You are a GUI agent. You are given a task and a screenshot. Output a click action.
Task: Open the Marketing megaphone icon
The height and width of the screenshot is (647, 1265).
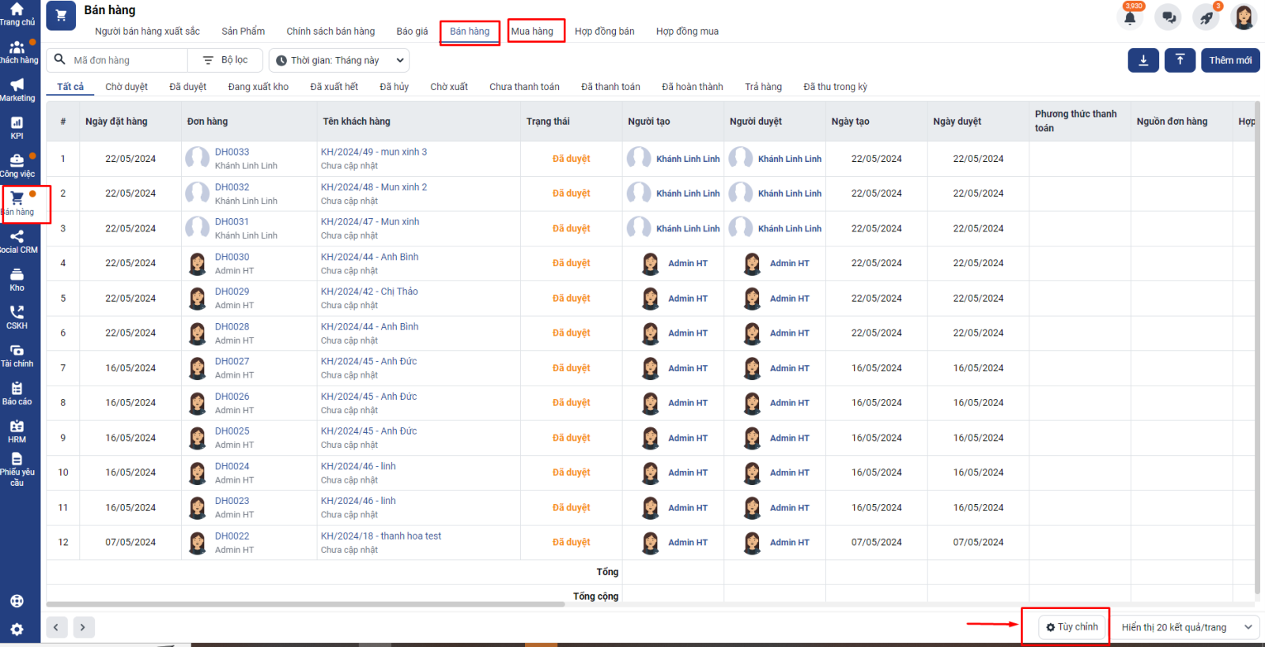(x=17, y=89)
